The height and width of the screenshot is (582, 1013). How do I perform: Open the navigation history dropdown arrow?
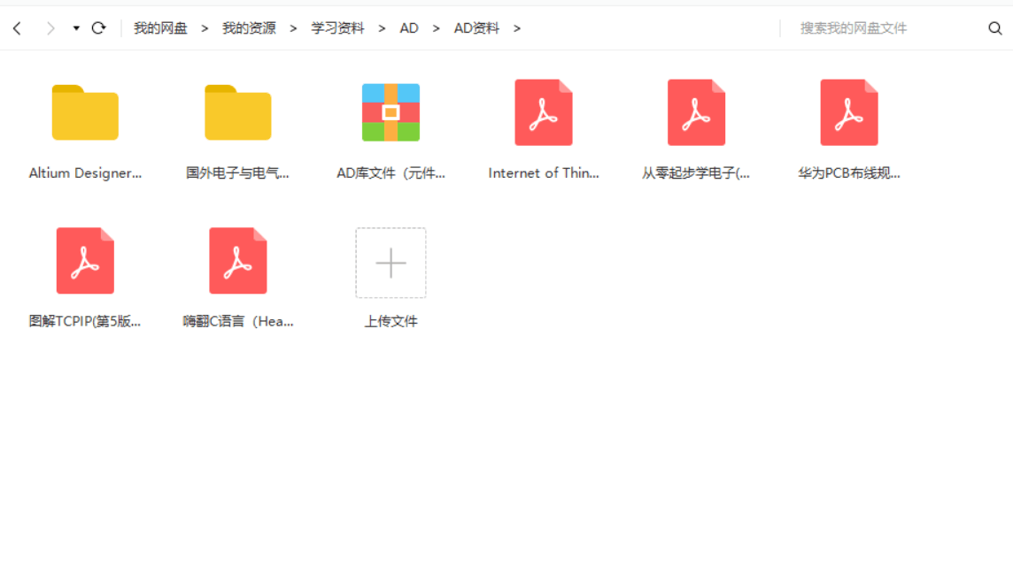point(76,28)
